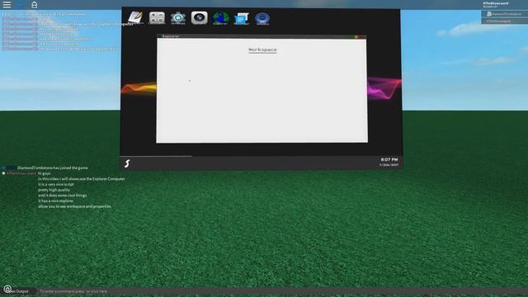The height and width of the screenshot is (297, 528).
Task: Click the Explorer window title bar
Action: click(262, 36)
